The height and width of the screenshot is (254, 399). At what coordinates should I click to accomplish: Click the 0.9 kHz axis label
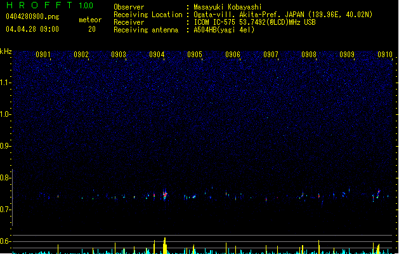point(4,146)
